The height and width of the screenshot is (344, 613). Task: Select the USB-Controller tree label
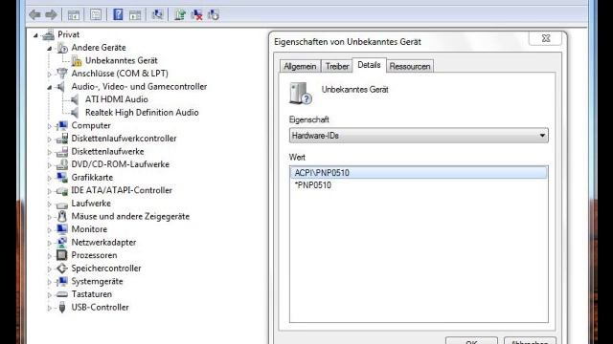coord(100,308)
